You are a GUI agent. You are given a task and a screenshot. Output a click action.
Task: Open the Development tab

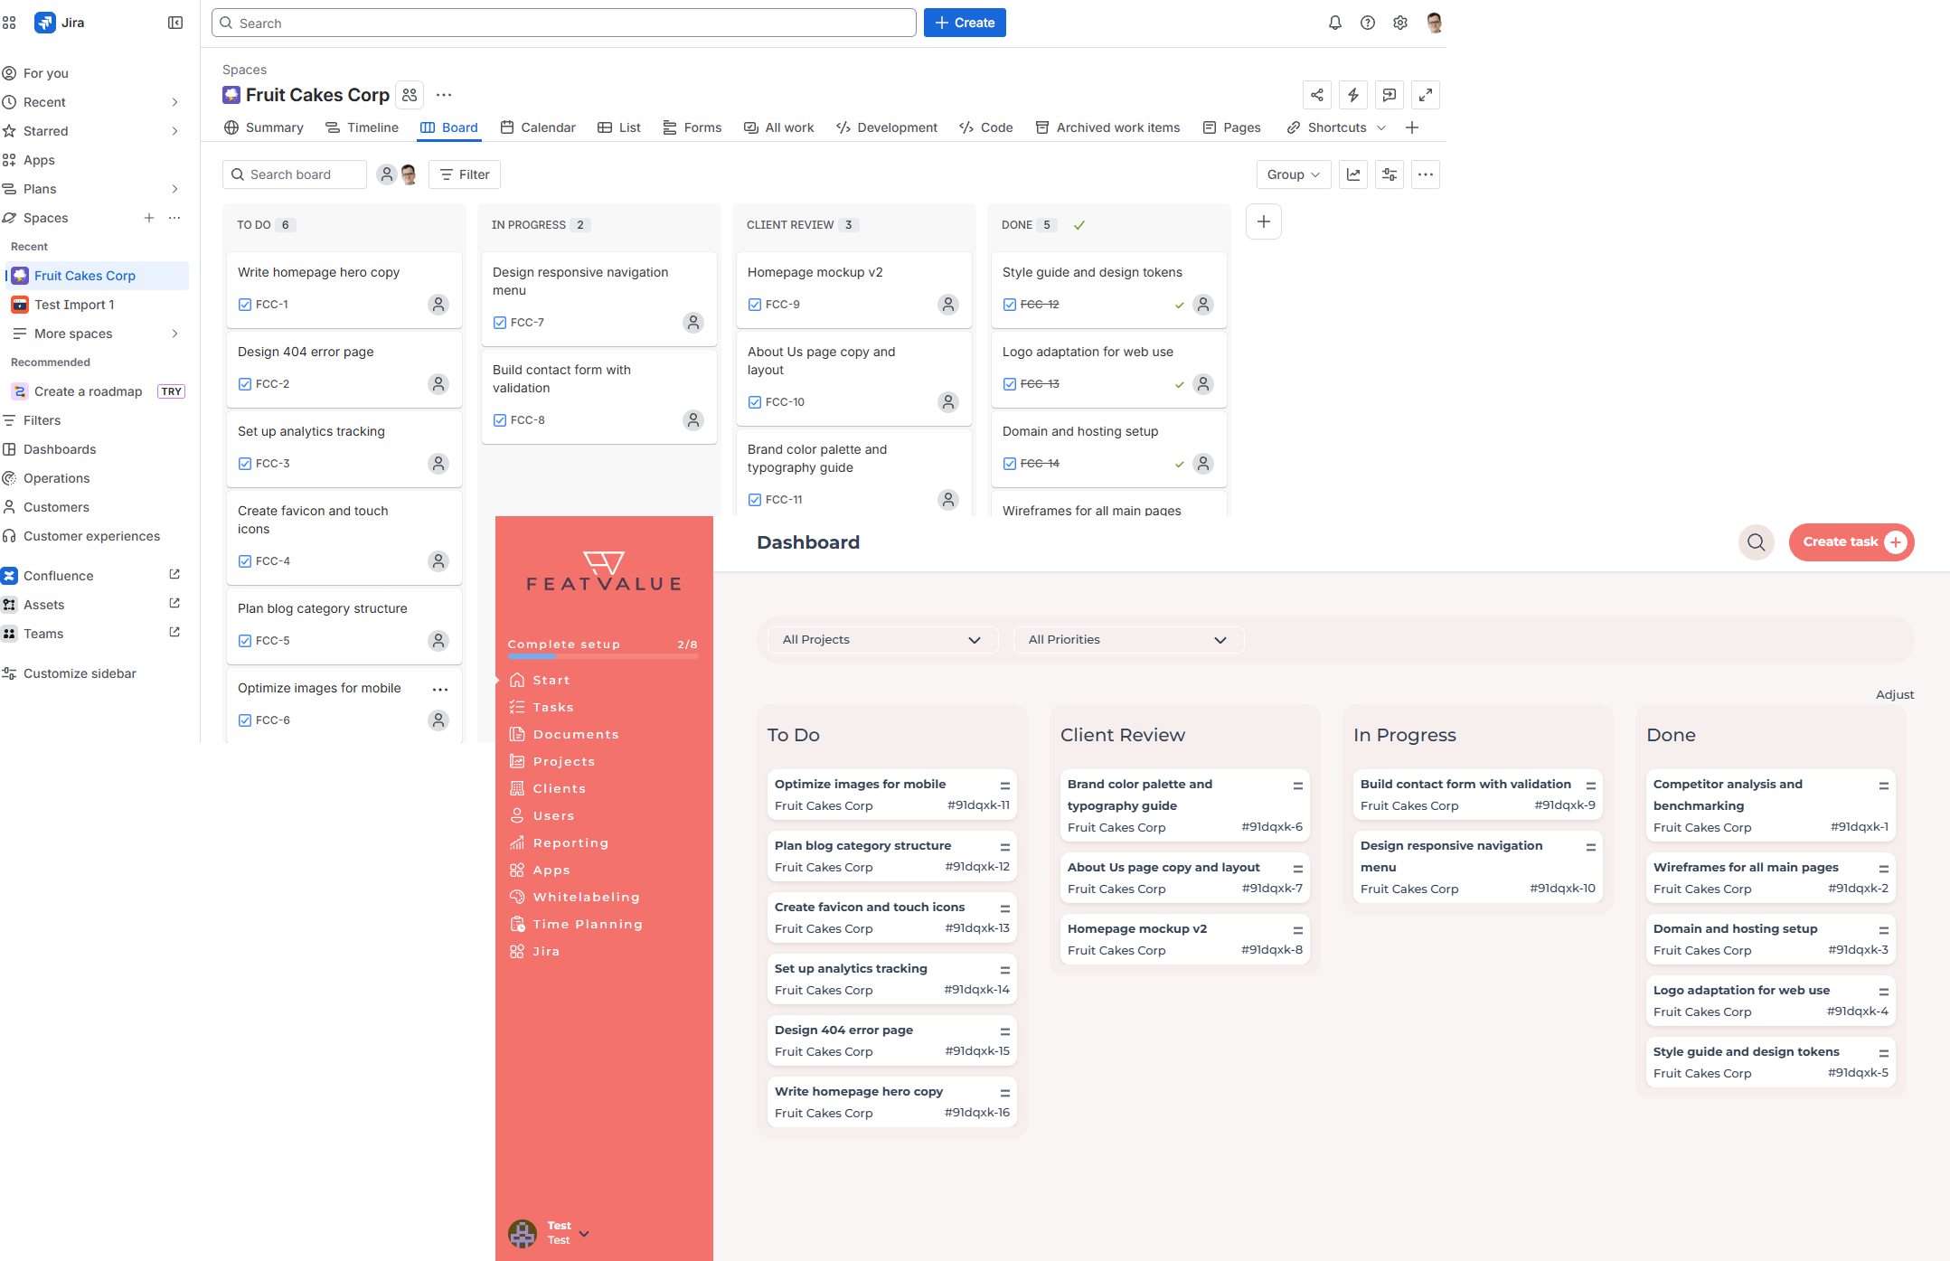[x=887, y=127]
